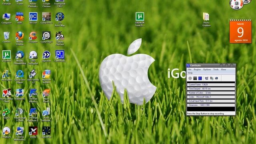Image resolution: width=256 pixels, height=144 pixels.
Task: Open the Tools menu in CamStudio
Action: point(216,70)
